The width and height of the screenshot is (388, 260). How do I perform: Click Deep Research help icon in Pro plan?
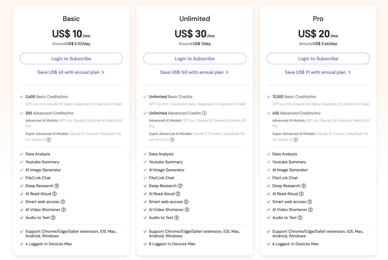pos(304,186)
